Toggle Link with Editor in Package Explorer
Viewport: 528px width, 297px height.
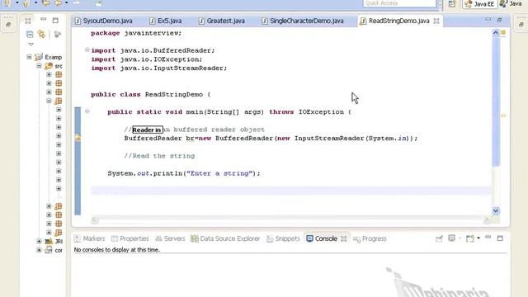pyautogui.click(x=42, y=34)
